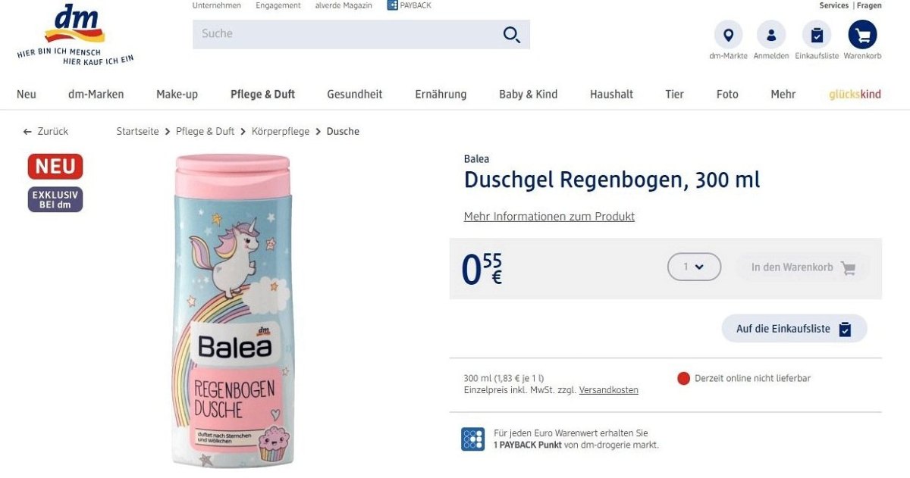The width and height of the screenshot is (910, 478).
Task: Click the Anmelden person icon
Action: click(x=771, y=35)
